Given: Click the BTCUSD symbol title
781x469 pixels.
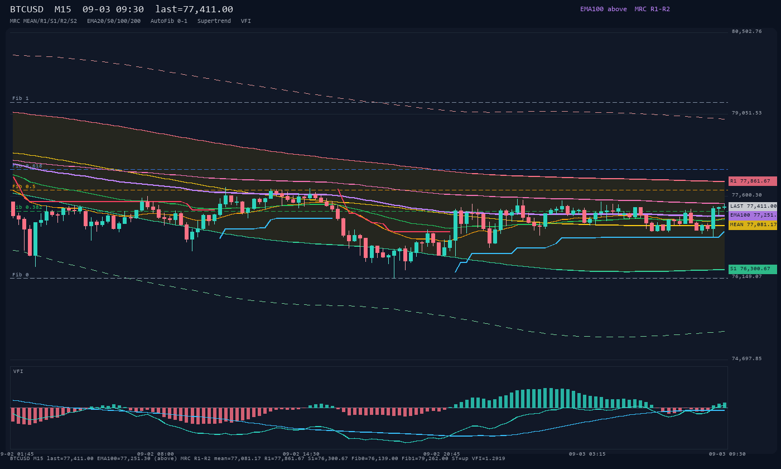Looking at the screenshot, I should [27, 9].
